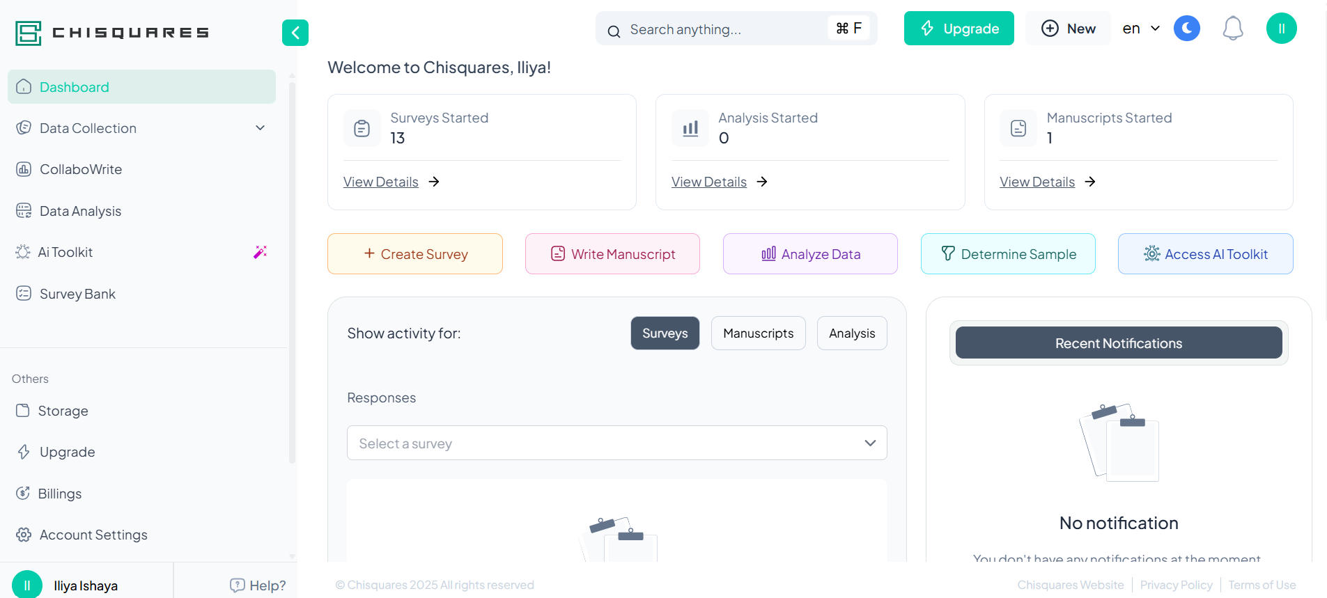
Task: Click the user avatar in the top-right corner
Action: click(x=1282, y=29)
